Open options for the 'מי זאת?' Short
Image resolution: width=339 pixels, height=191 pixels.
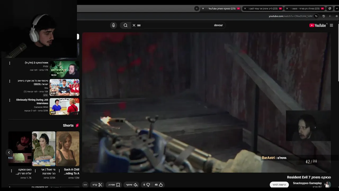[35, 171]
